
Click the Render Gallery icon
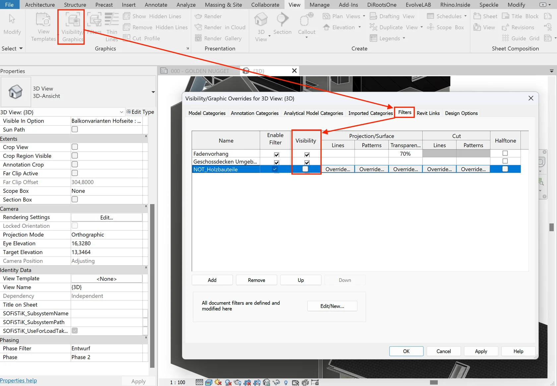pyautogui.click(x=198, y=38)
